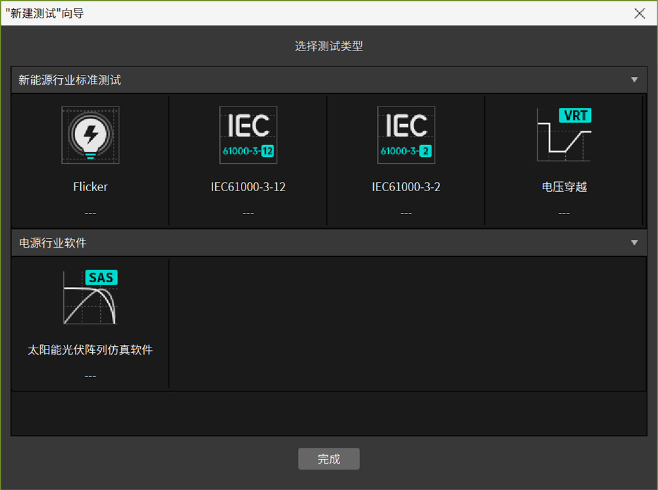Click the "Flicker" text label
Image resolution: width=658 pixels, height=490 pixels.
point(90,187)
